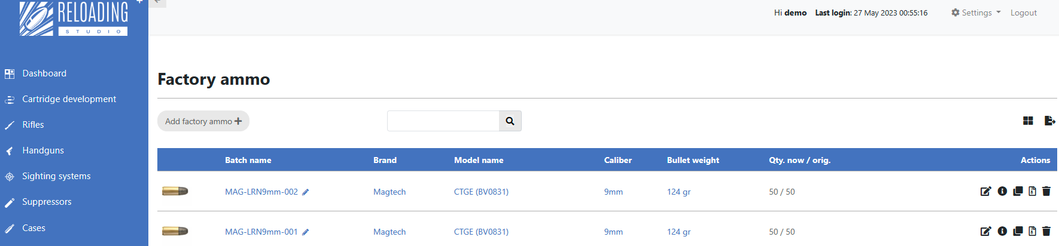Screen dimensions: 1059x246
Task: Rename MAG-LRN9mm-002 with pencil icon
Action: point(306,192)
